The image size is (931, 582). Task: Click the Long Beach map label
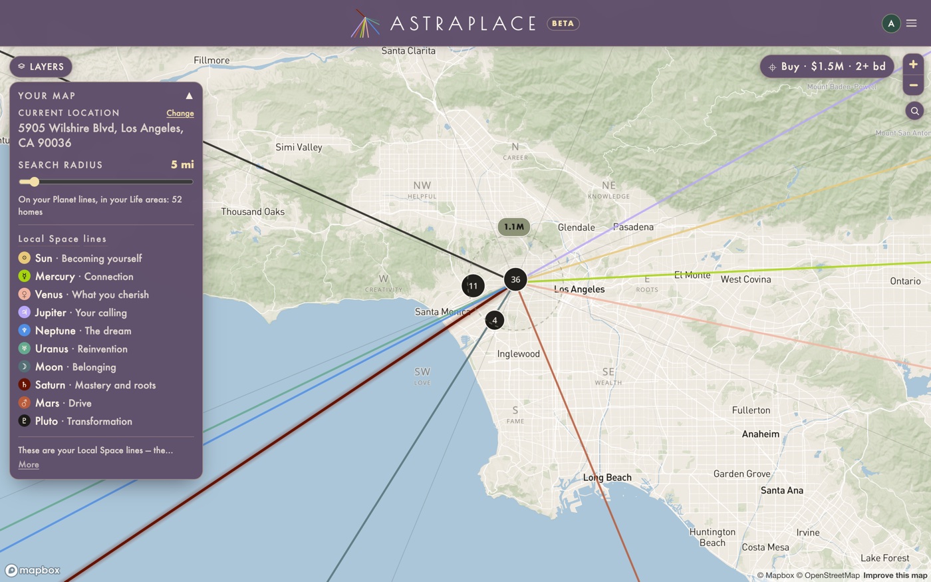pos(607,478)
